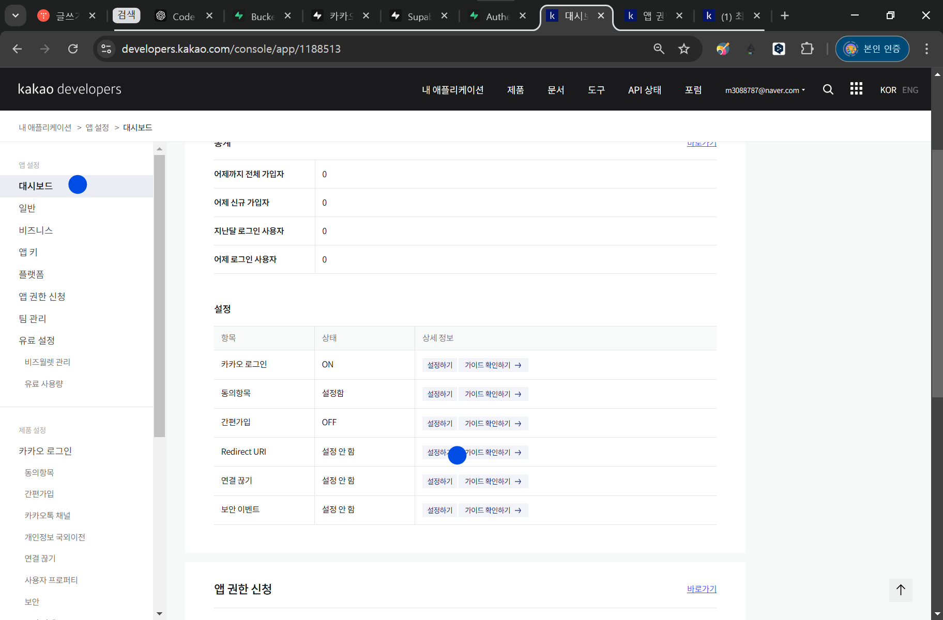Click 설정하기 for 연결 끊기 row
This screenshot has width=943, height=620.
point(440,481)
